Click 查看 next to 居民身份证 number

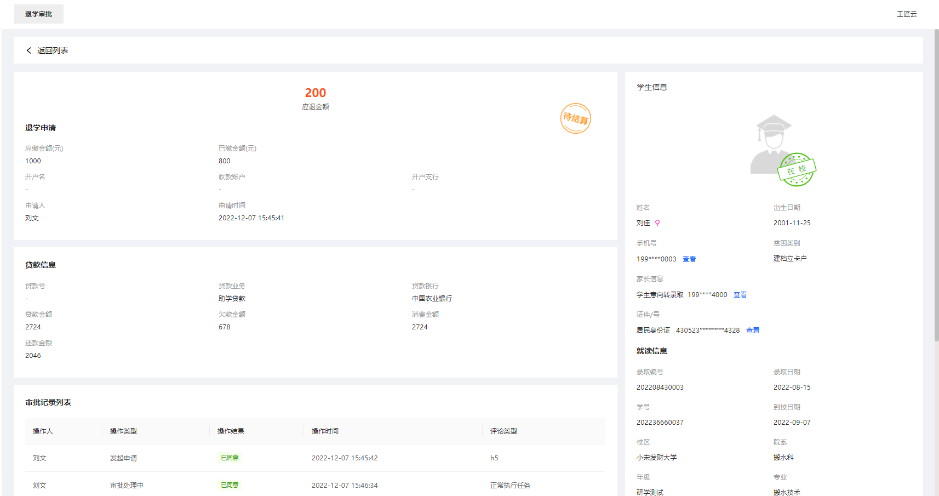(x=752, y=329)
